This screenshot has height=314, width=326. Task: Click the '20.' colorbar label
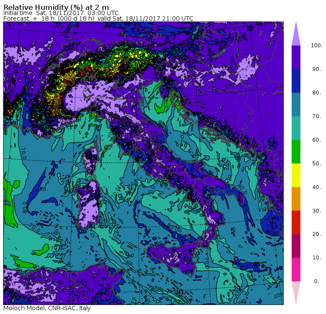[x=317, y=234]
